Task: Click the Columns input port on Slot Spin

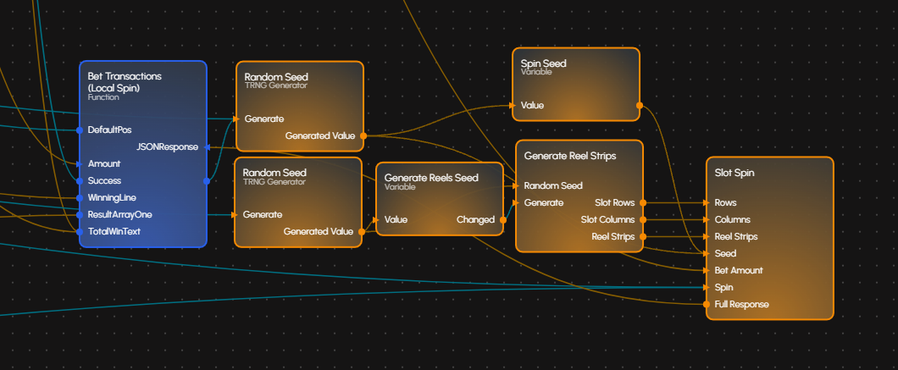Action: coord(707,219)
